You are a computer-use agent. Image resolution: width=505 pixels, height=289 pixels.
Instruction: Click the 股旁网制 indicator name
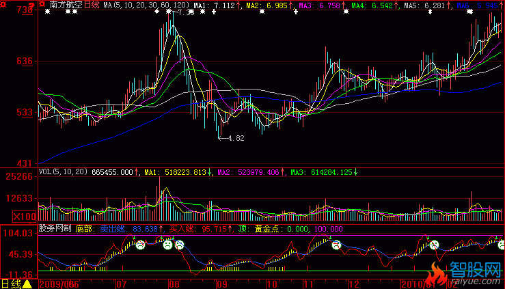click(x=55, y=228)
